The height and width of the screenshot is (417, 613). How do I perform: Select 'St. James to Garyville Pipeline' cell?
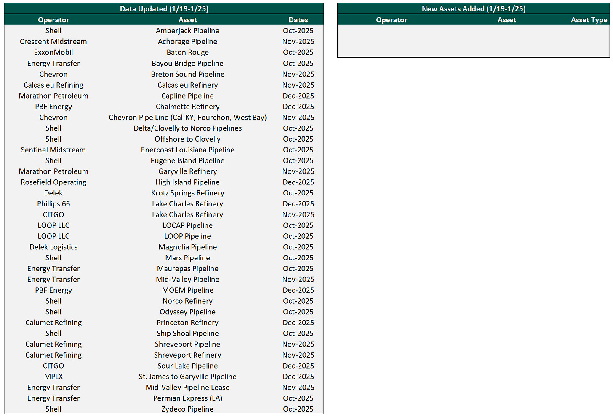click(187, 377)
